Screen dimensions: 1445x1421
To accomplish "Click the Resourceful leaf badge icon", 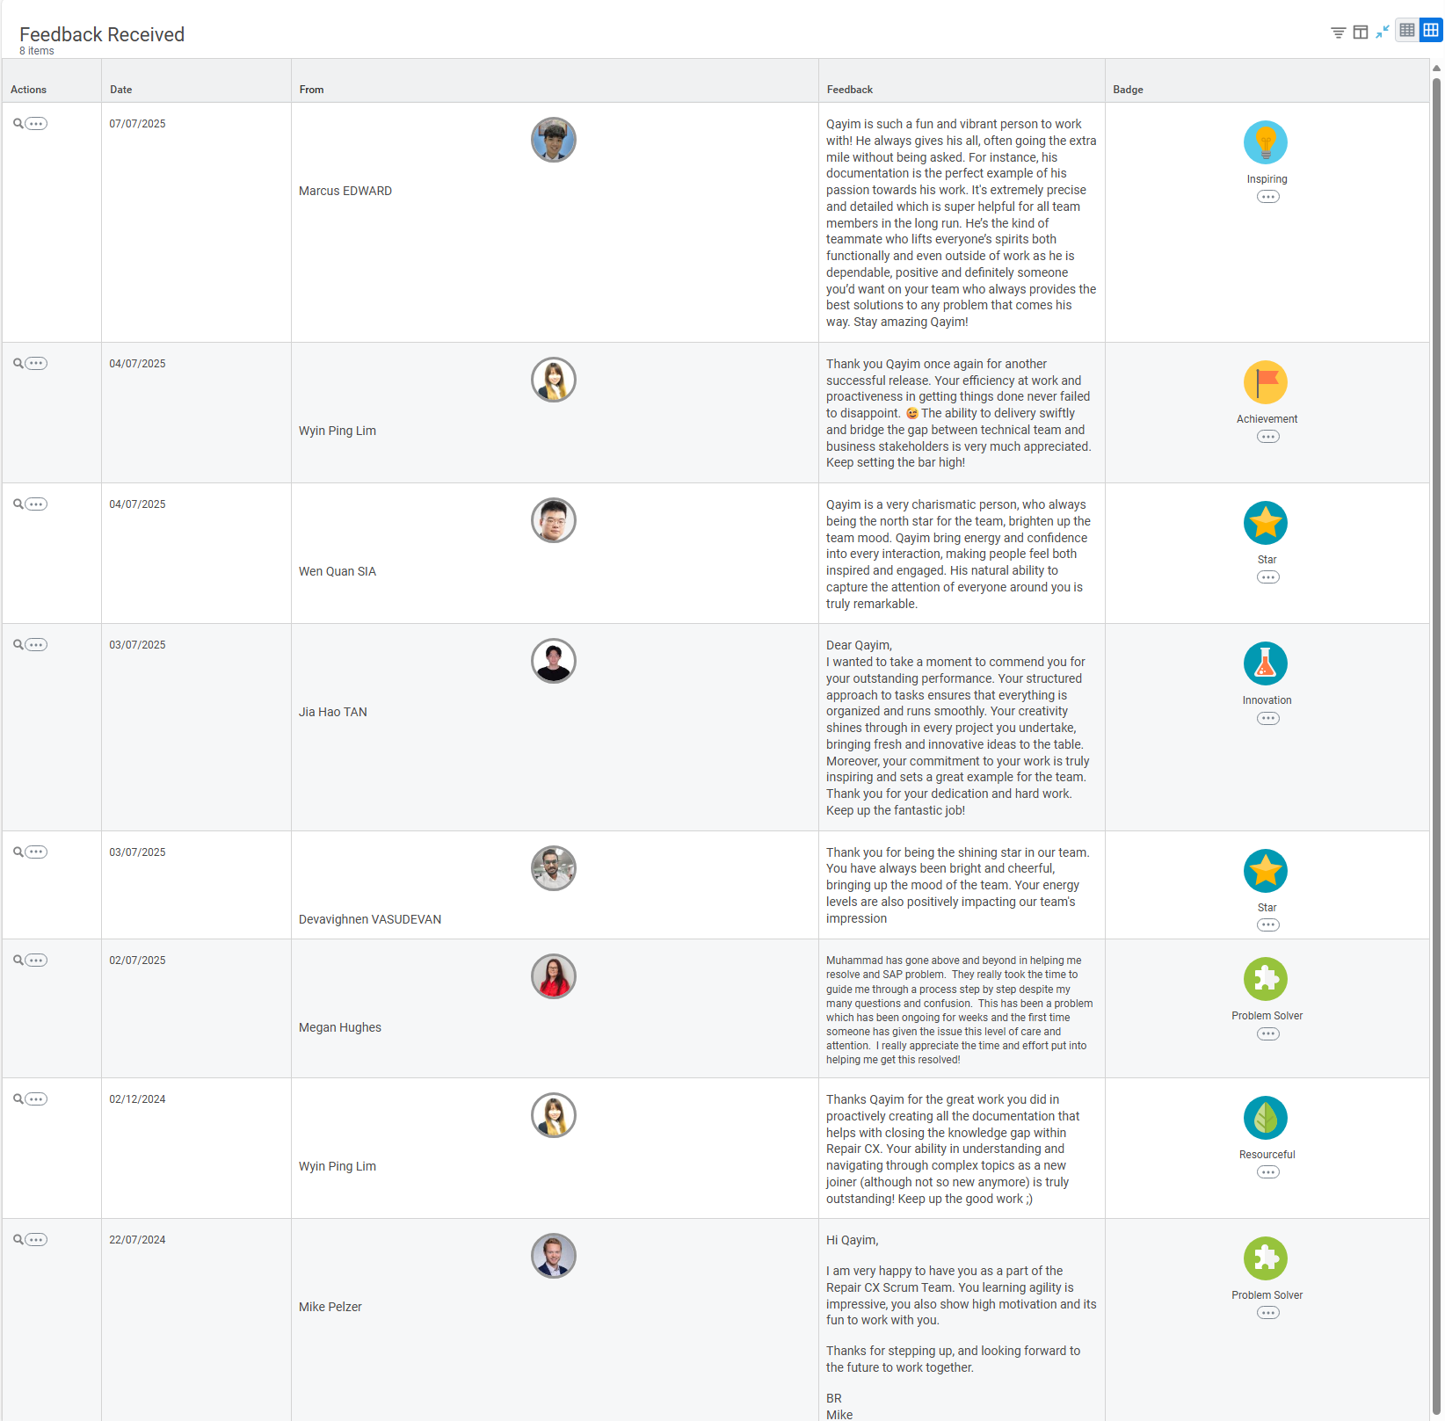I will tap(1266, 1118).
